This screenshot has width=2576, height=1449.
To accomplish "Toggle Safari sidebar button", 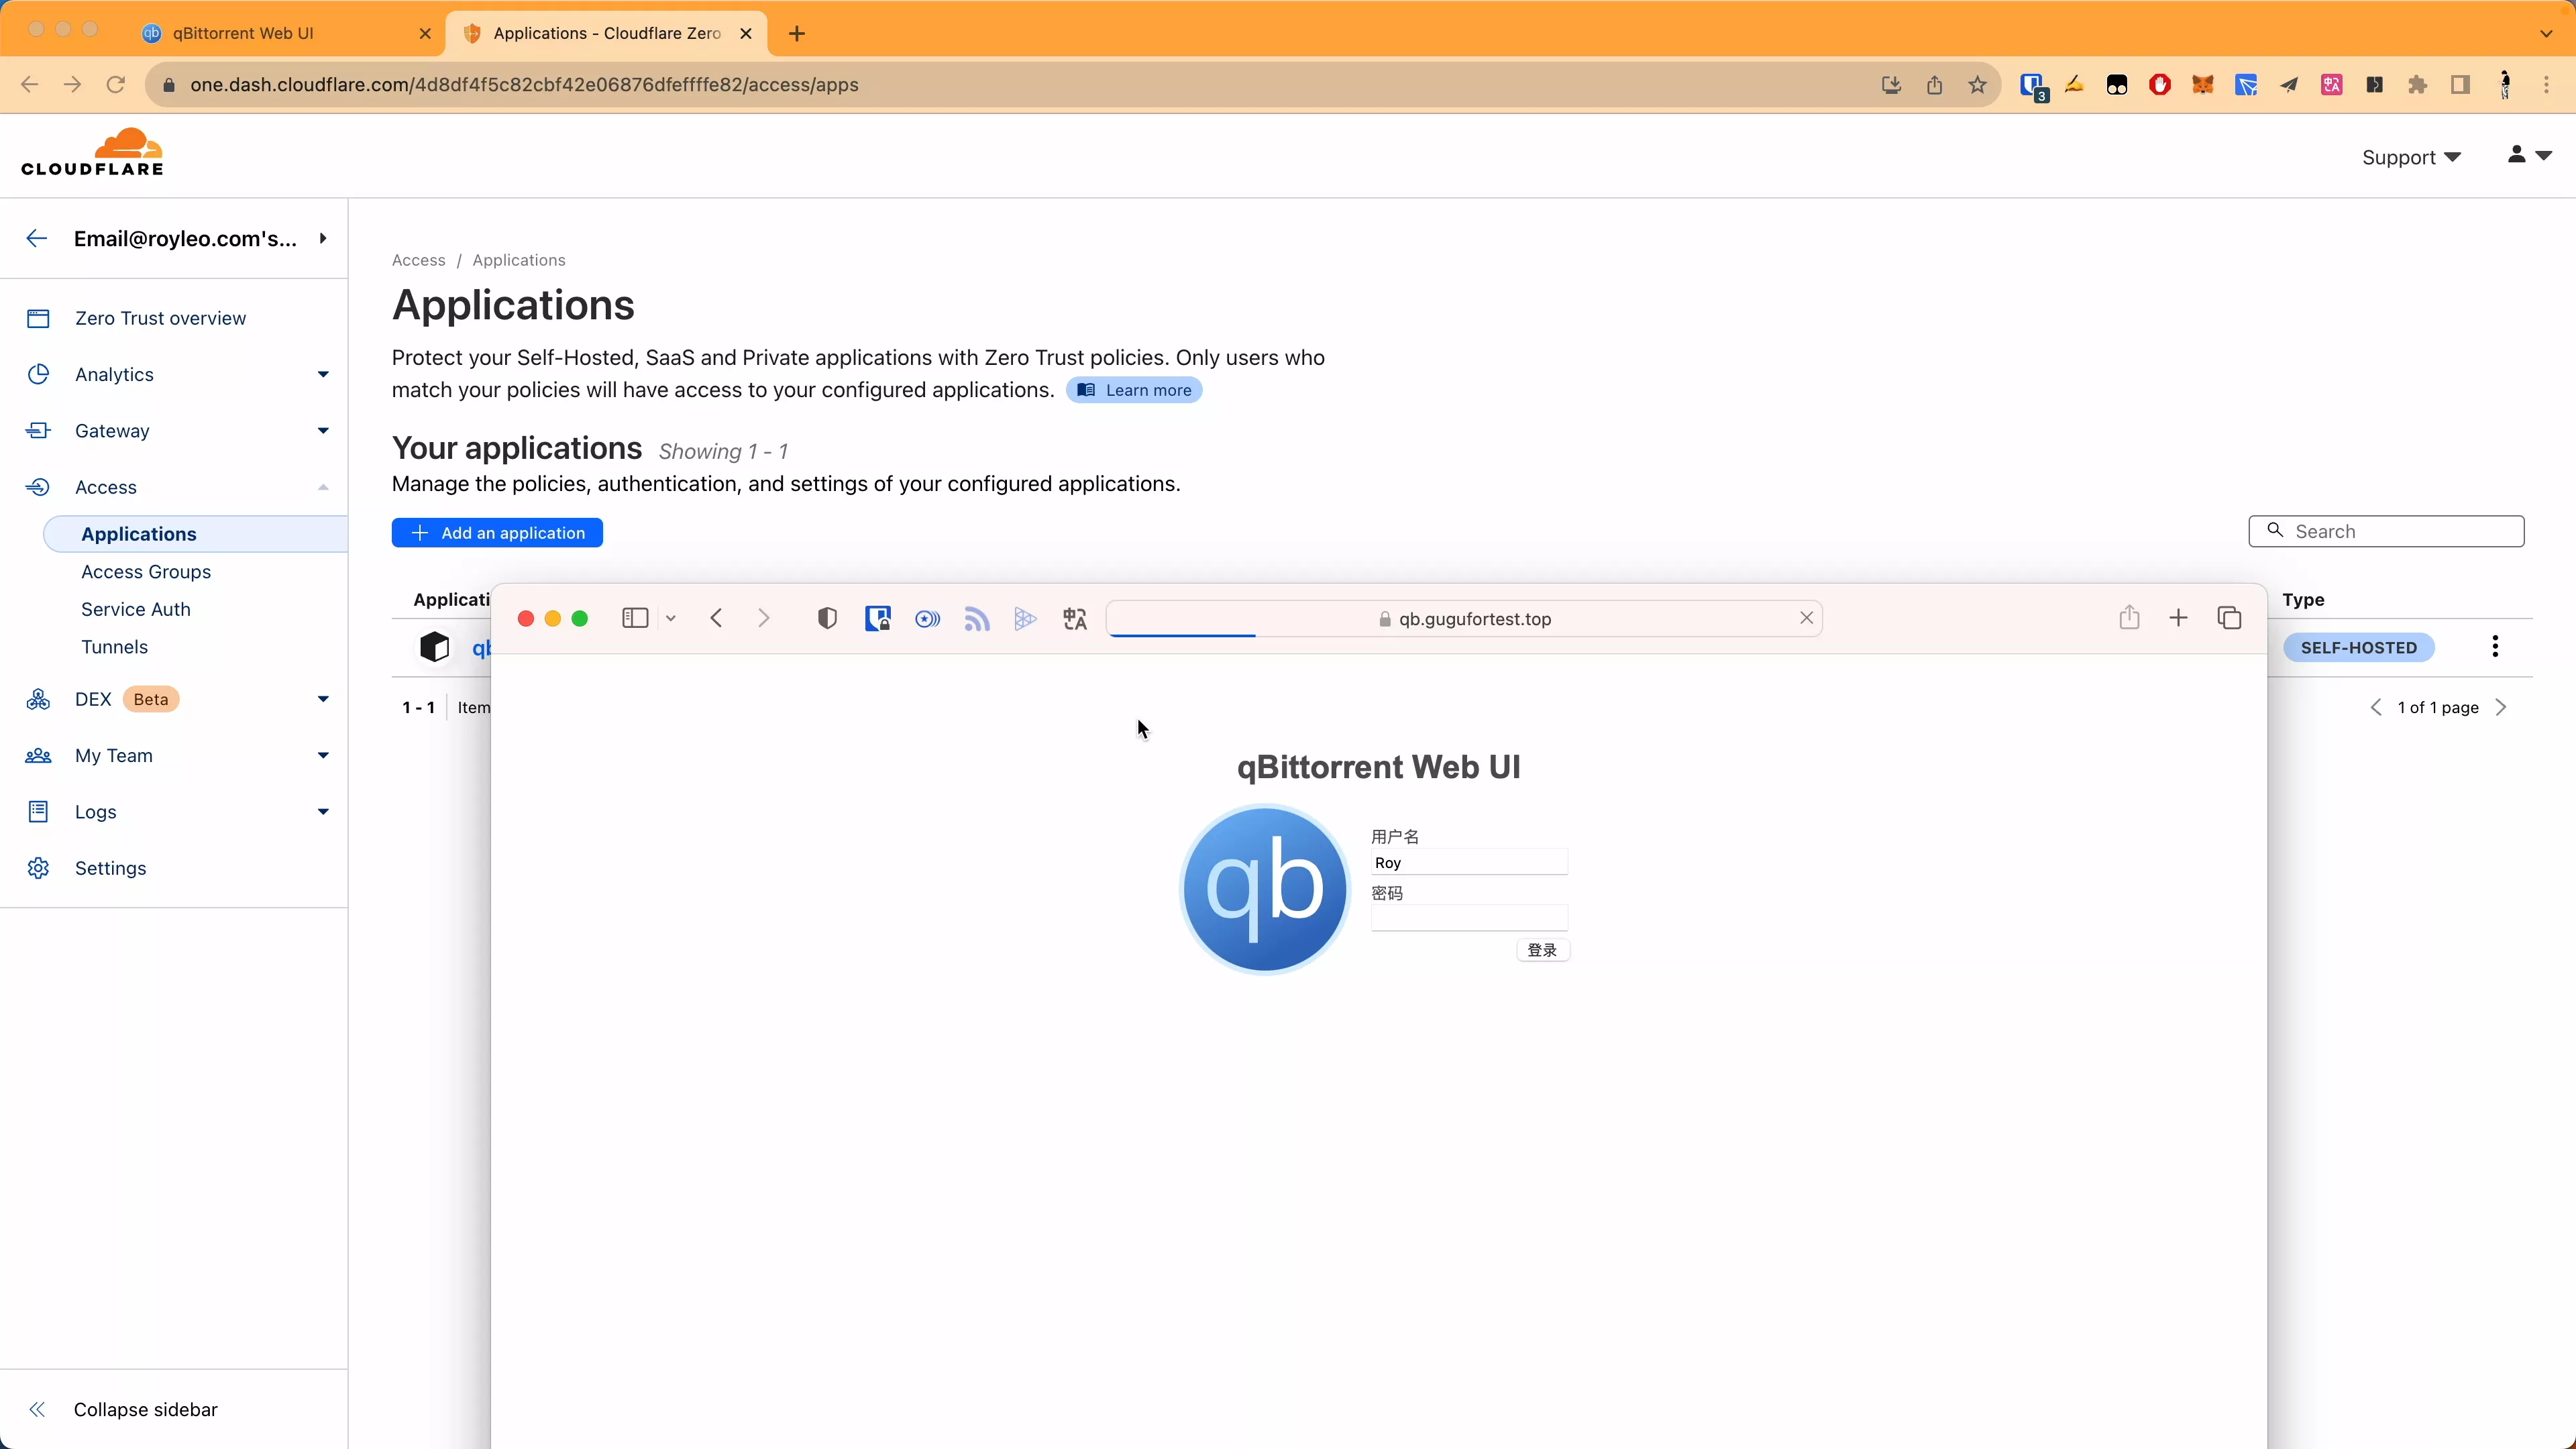I will pos(635,618).
